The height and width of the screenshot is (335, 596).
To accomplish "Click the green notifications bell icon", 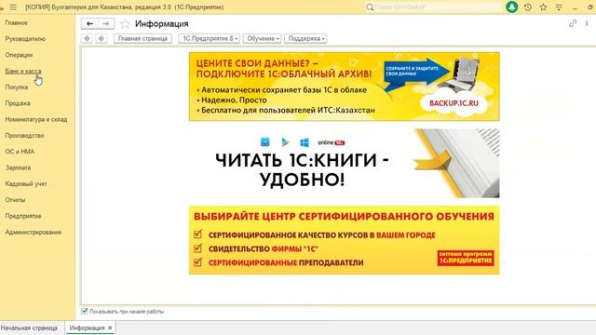I will (512, 7).
